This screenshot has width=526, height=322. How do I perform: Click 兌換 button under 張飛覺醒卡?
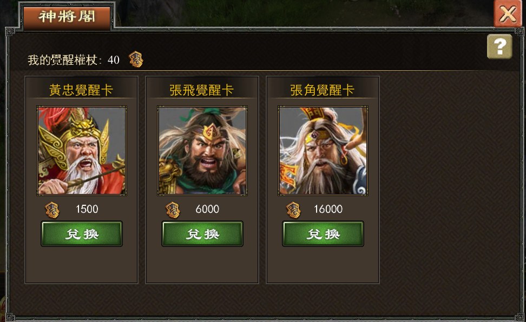tap(202, 234)
